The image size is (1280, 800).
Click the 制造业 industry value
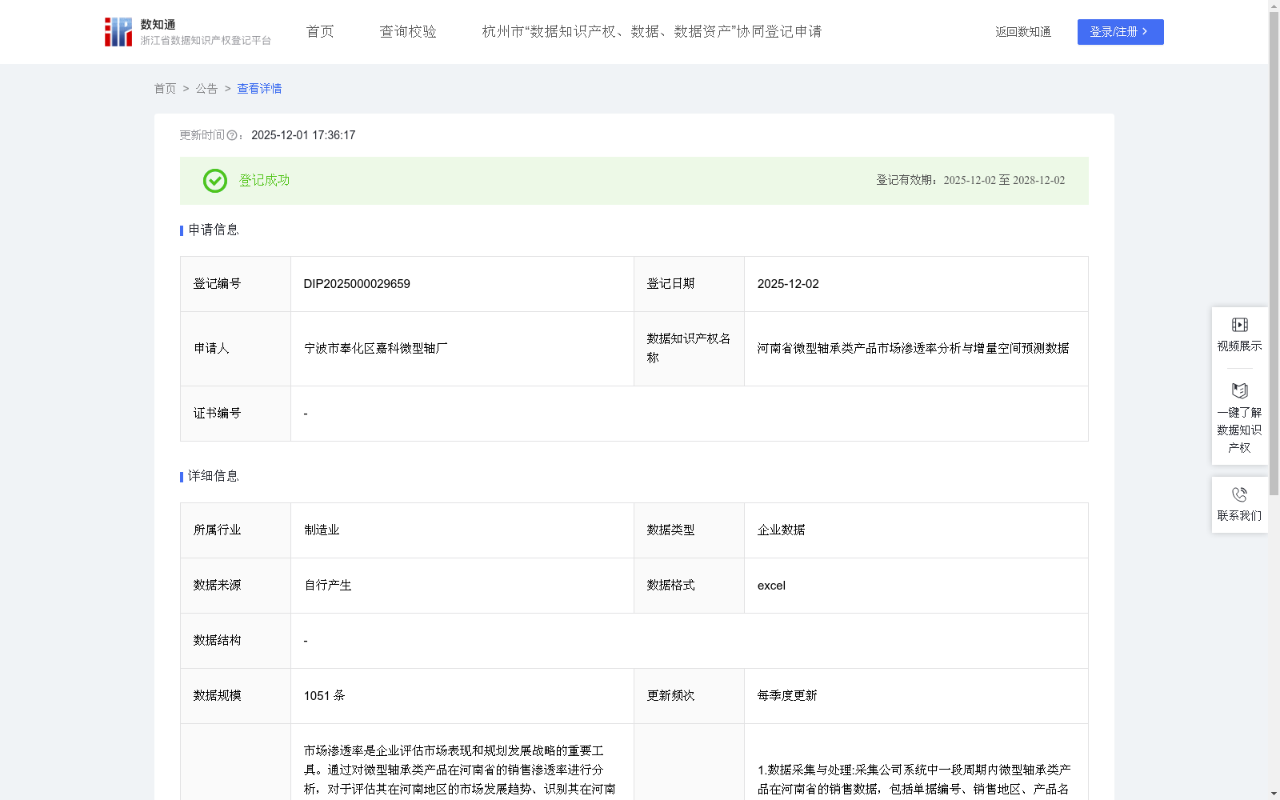322,530
